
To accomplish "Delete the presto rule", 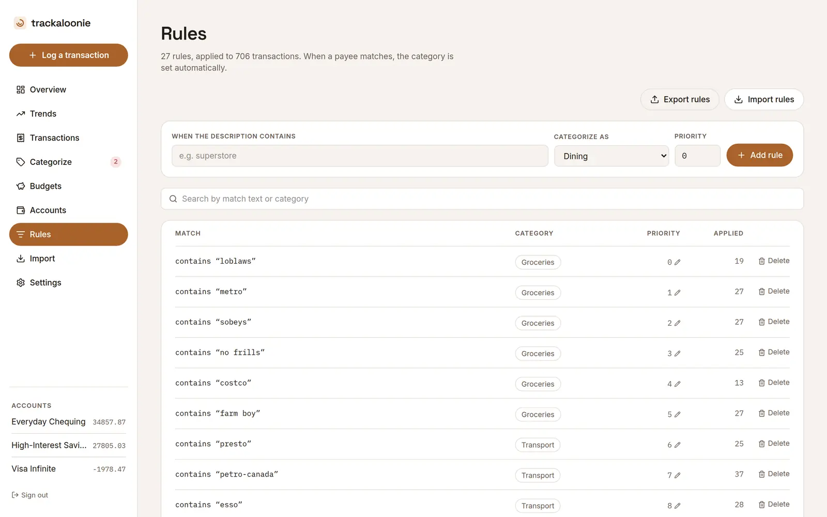I will 774,444.
